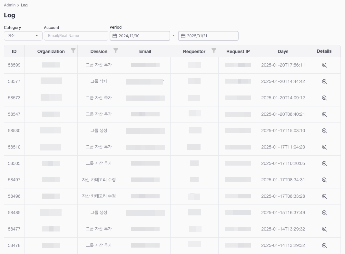Open the Division column filter

116,50
